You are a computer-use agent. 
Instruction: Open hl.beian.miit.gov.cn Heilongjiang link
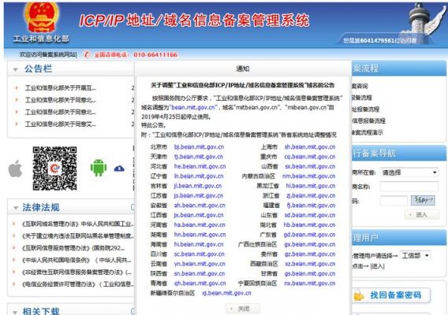[x=311, y=186]
